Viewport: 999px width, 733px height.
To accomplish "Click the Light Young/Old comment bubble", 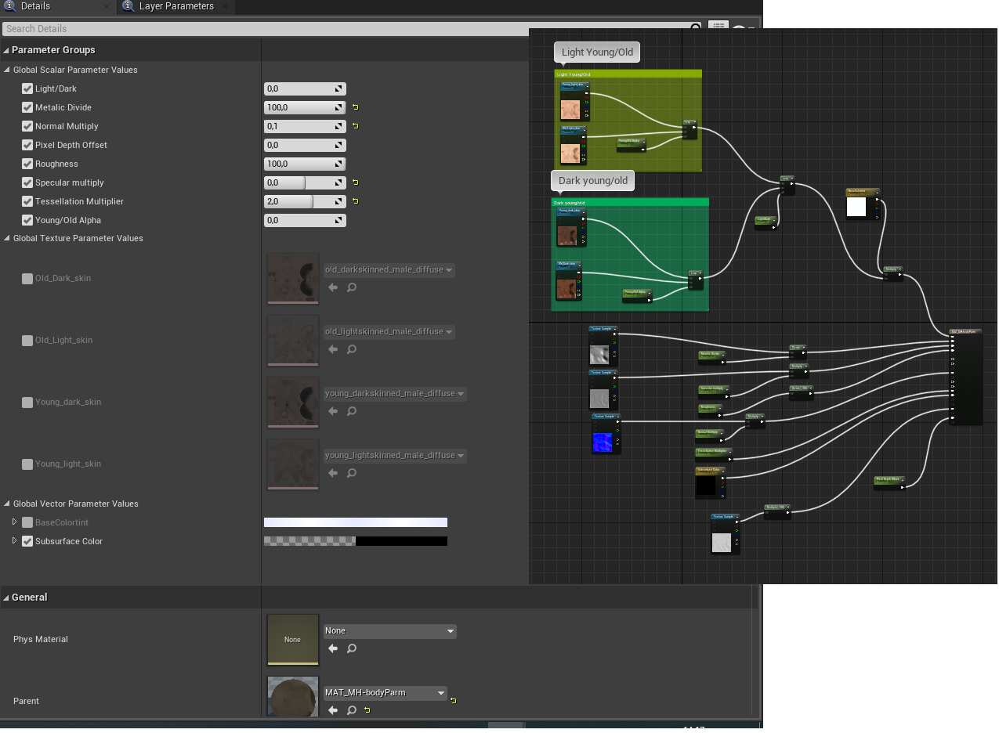I will (597, 52).
